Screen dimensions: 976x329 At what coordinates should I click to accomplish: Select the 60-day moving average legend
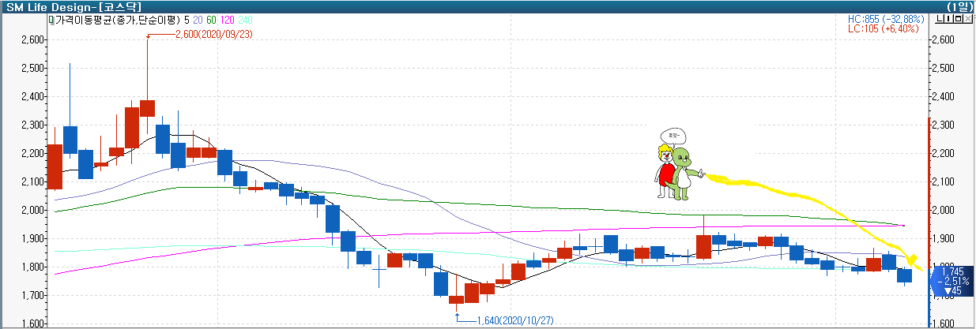(211, 18)
